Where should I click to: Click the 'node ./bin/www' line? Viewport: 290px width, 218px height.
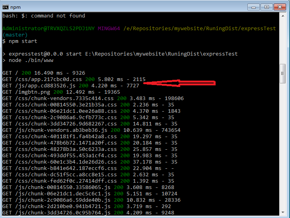tap(28, 60)
